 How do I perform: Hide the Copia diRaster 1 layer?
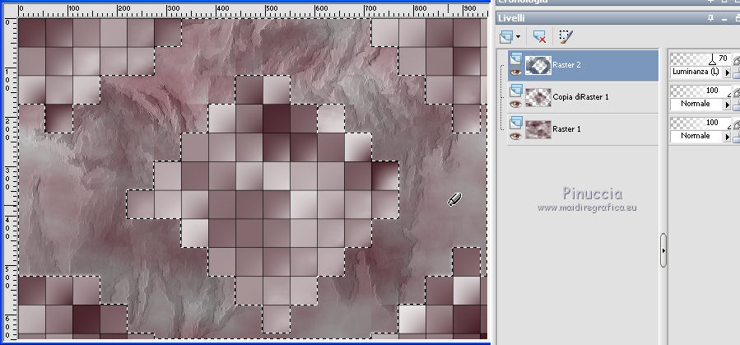(515, 104)
